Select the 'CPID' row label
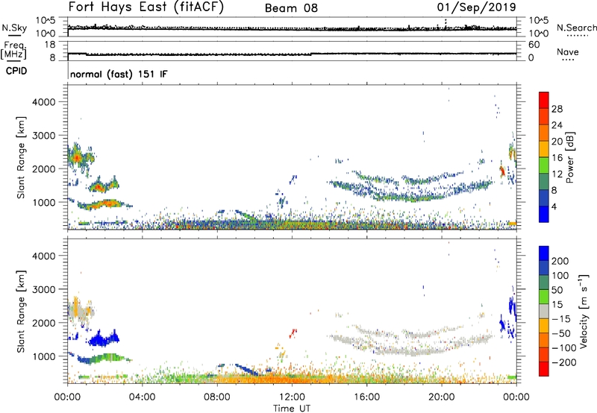Screen dimensions: 597x413 tap(16, 71)
